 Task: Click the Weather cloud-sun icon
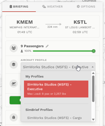(44, 7)
